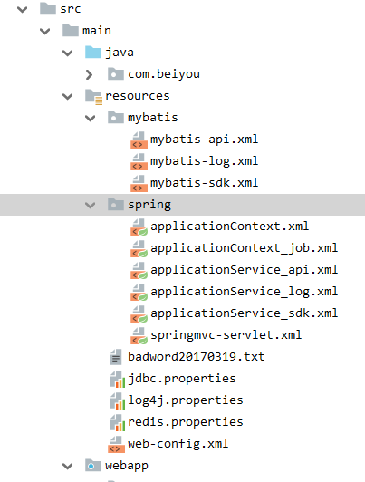Select applicationService_log.xml file name

tap(244, 292)
